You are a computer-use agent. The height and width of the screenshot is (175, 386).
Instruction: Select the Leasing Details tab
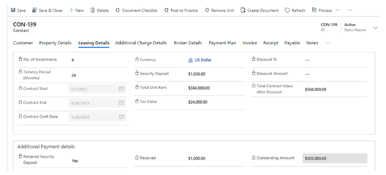pos(94,43)
